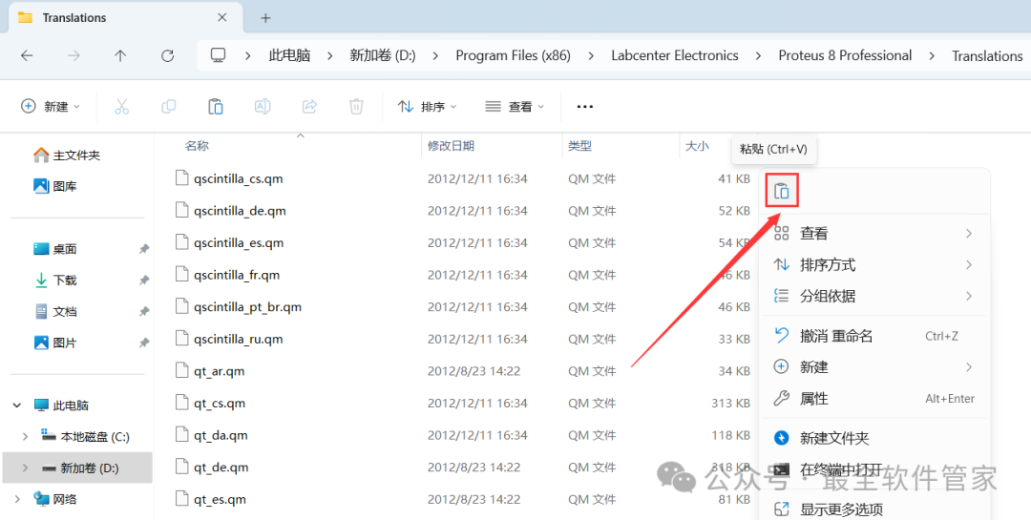This screenshot has height=520, width=1031.
Task: Open the 新建 dropdown in toolbar
Action: [52, 107]
